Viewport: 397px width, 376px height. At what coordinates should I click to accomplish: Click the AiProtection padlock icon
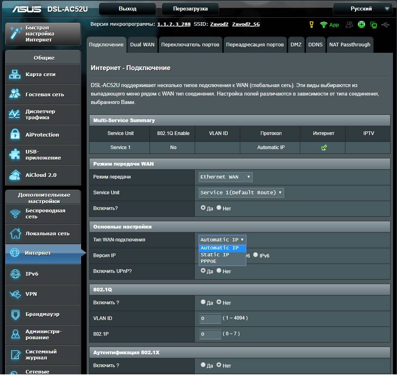15,134
